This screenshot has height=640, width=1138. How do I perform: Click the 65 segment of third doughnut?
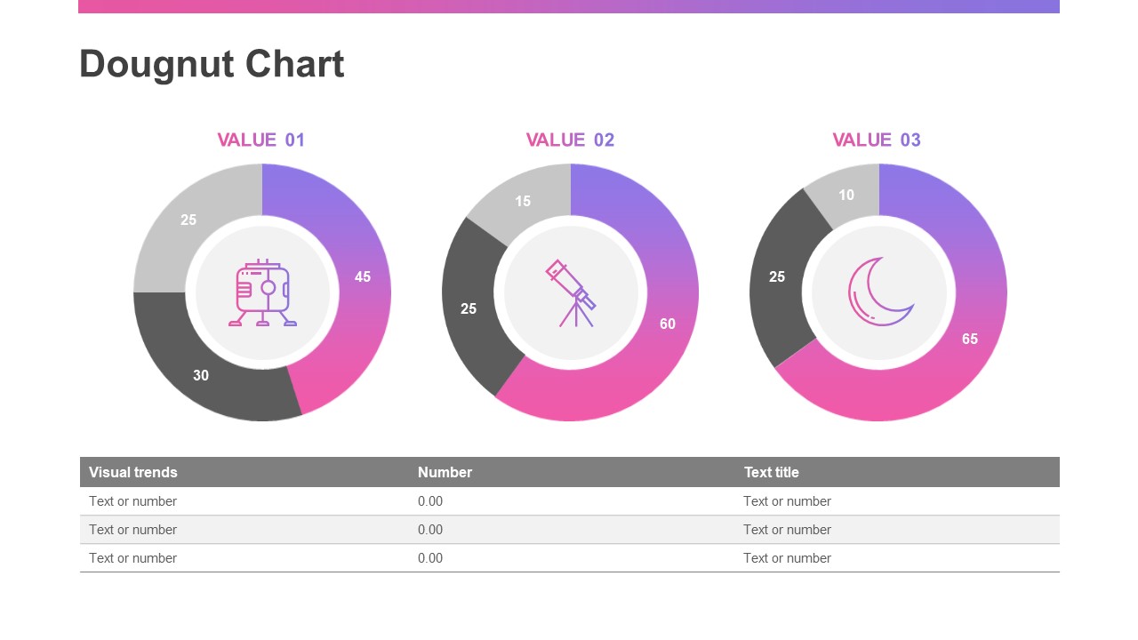click(969, 339)
